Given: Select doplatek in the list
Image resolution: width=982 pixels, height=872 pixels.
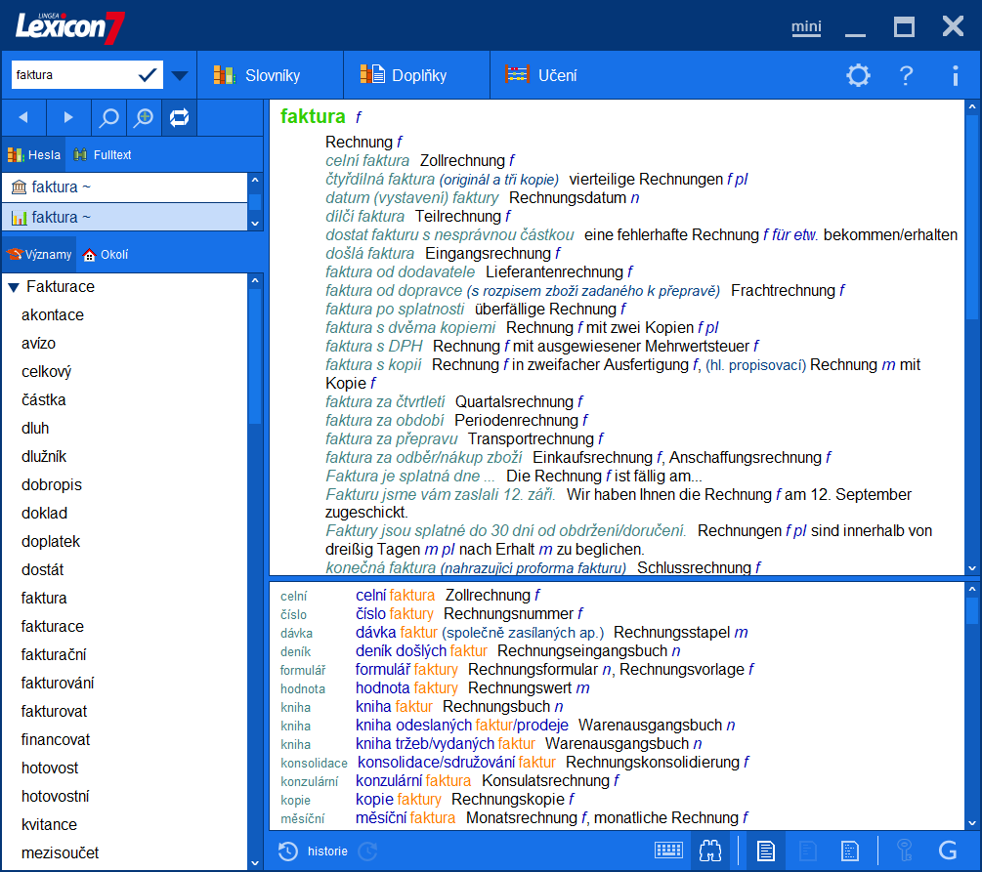Looking at the screenshot, I should tap(51, 542).
